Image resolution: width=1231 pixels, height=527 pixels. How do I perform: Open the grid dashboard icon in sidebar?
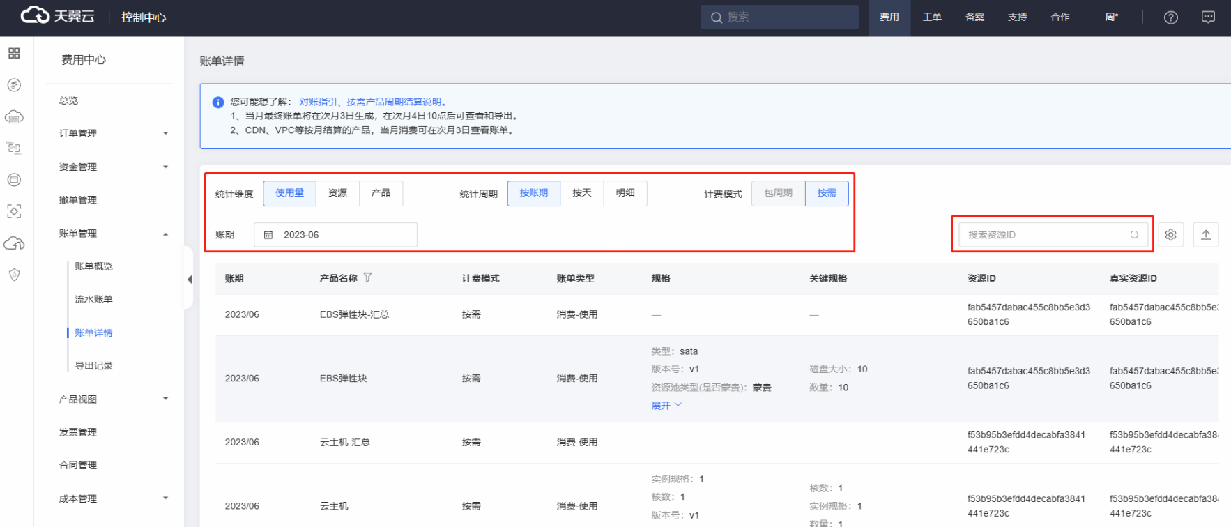pyautogui.click(x=14, y=54)
